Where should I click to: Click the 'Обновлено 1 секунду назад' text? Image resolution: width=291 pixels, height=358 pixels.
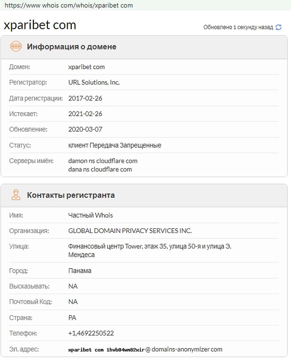pyautogui.click(x=238, y=27)
